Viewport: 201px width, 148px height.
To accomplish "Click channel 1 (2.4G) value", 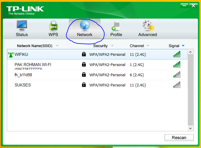I will tap(137, 65).
